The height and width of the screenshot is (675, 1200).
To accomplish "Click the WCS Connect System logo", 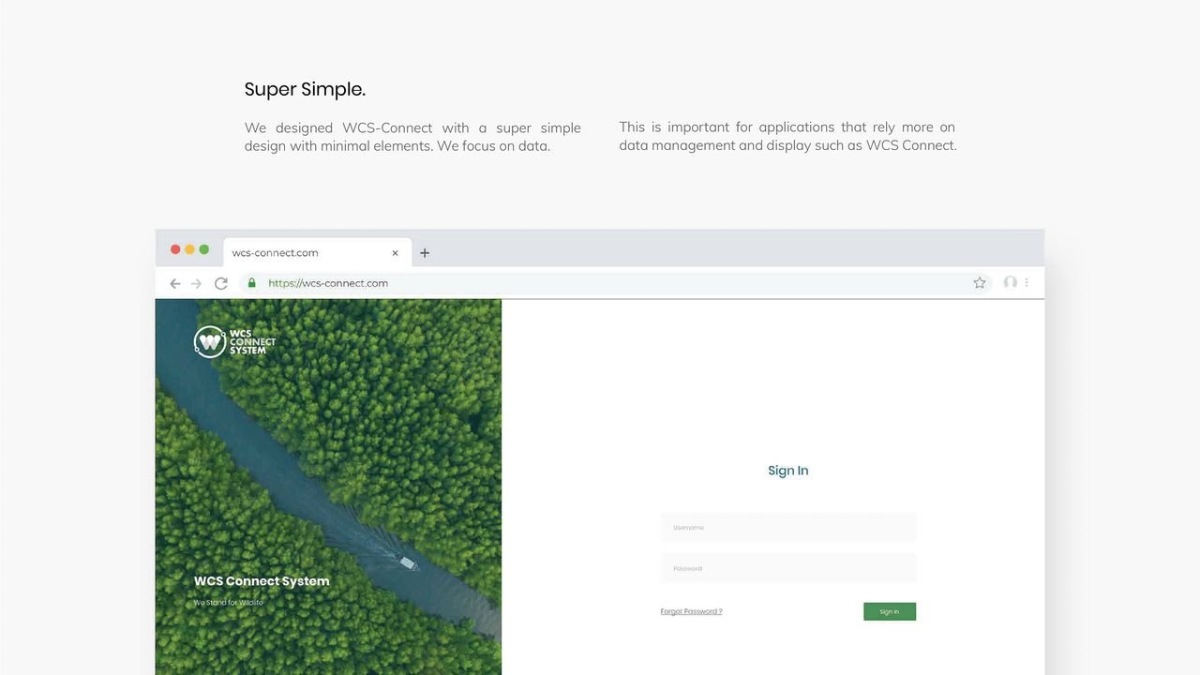I will (x=233, y=341).
